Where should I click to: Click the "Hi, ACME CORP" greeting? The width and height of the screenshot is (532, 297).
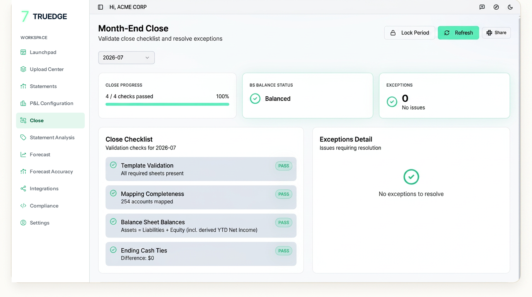click(128, 7)
